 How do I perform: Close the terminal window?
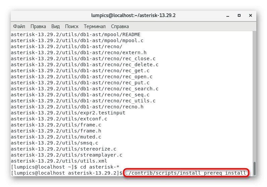(251, 15)
